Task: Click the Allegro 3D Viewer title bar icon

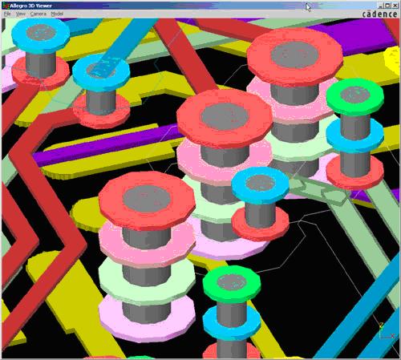Action: (6, 6)
